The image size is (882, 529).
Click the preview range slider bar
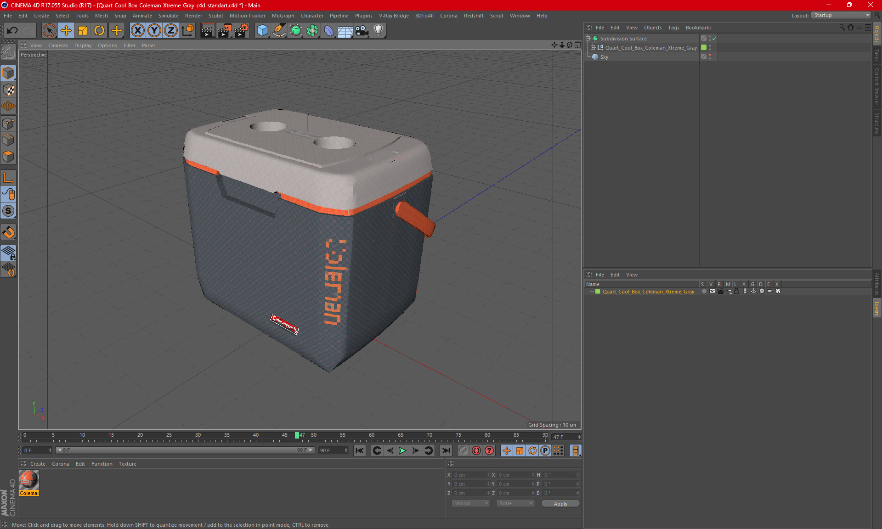click(x=185, y=450)
